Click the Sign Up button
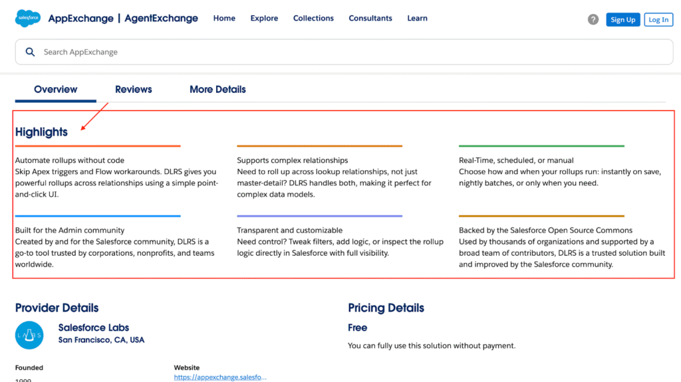The height and width of the screenshot is (382, 681). [x=622, y=19]
